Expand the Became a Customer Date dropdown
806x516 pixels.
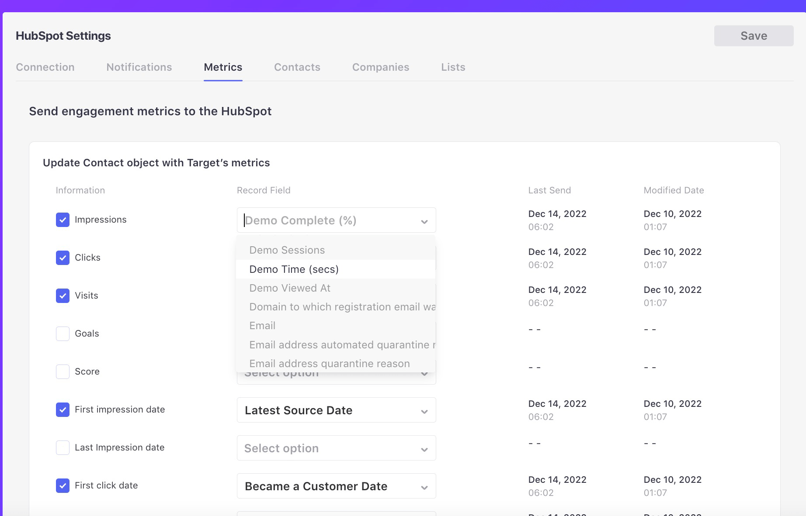click(336, 486)
